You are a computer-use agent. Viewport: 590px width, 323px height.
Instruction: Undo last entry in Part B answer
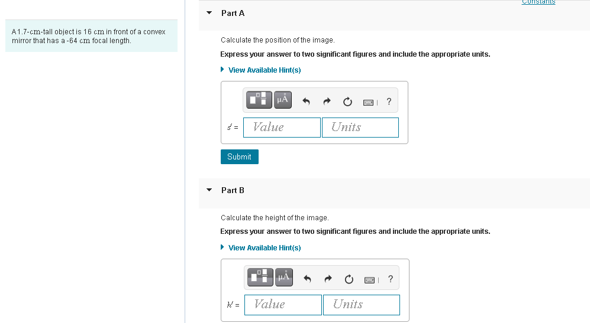click(307, 279)
